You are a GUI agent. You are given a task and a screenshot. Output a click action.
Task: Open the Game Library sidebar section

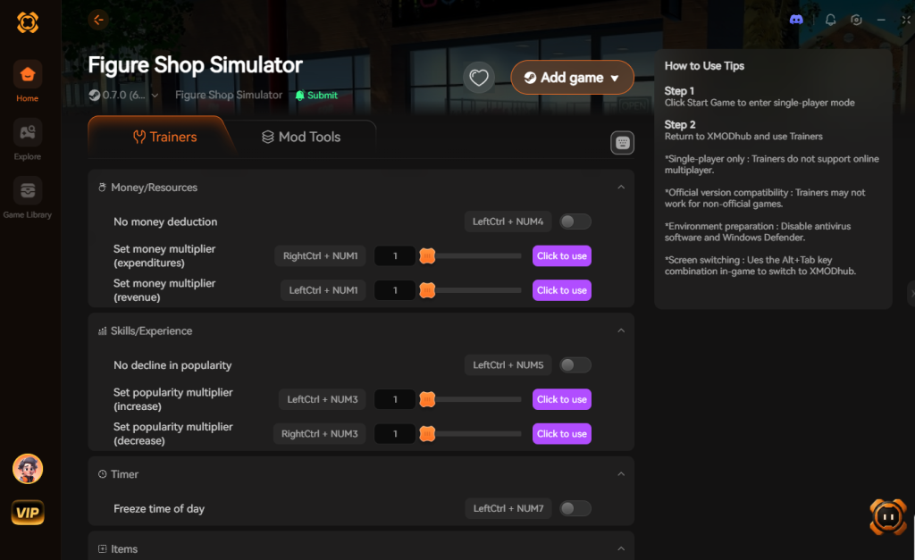[x=28, y=197]
